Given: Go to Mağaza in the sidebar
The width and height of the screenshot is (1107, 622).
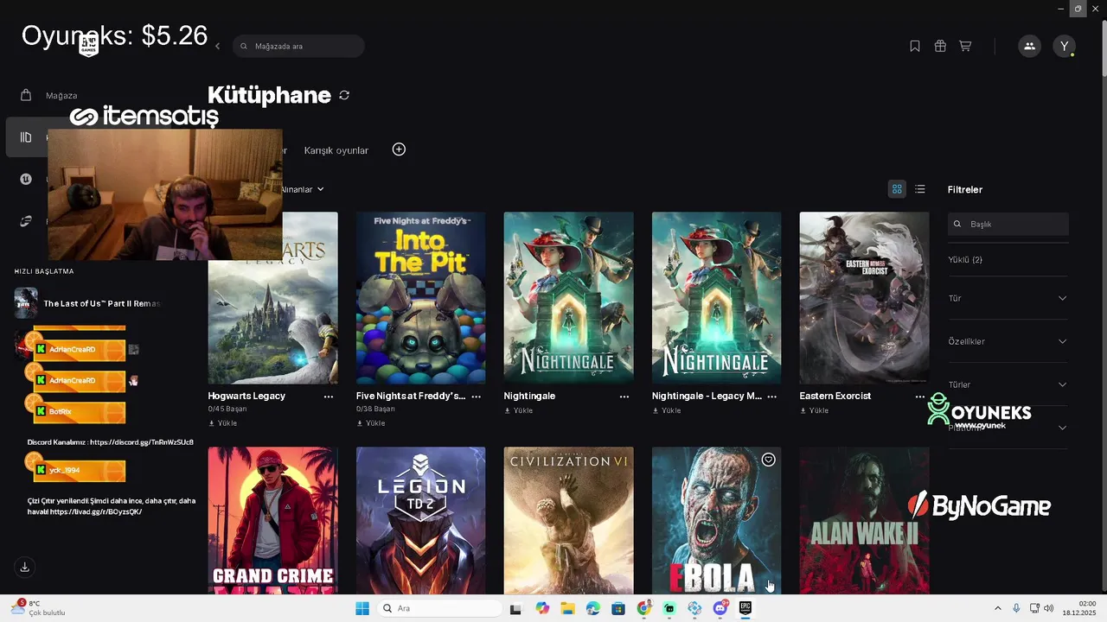Looking at the screenshot, I should coord(61,96).
